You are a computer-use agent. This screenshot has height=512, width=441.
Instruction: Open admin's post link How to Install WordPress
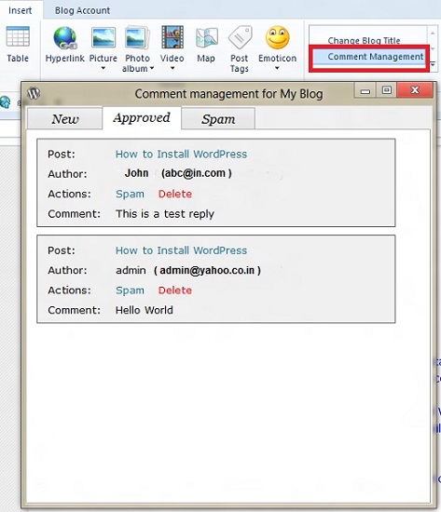(x=181, y=250)
